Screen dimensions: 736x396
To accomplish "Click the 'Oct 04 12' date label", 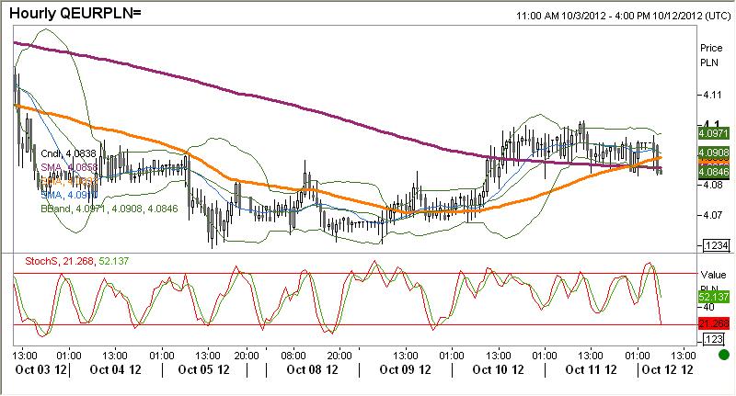I will pos(116,369).
